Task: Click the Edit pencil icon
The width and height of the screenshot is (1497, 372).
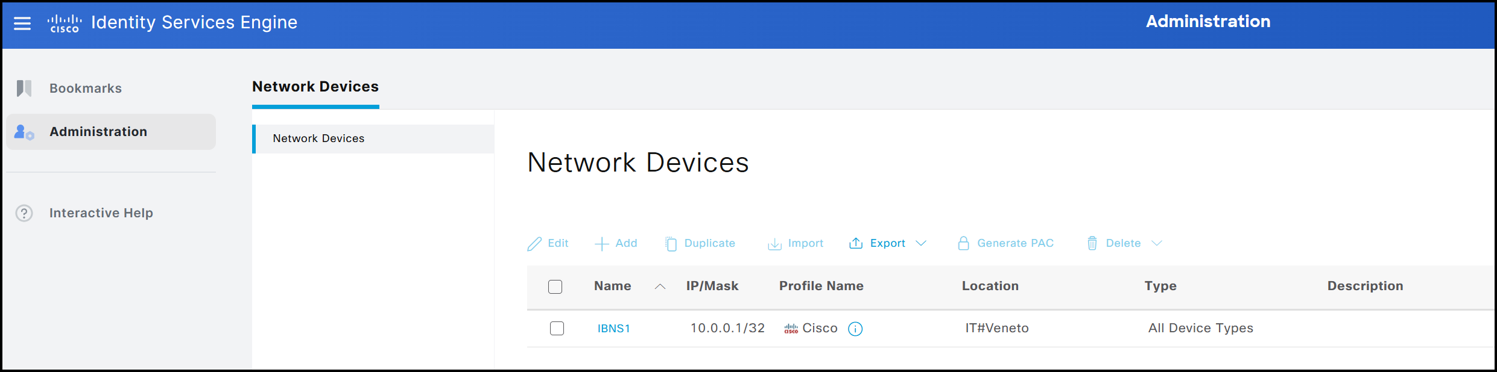Action: pos(534,244)
